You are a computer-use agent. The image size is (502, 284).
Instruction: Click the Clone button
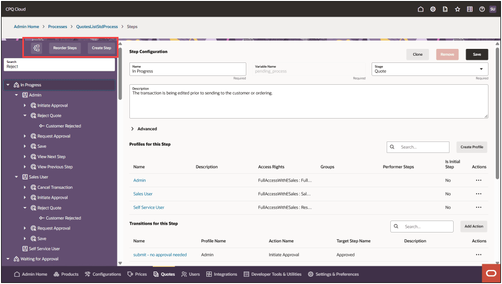[x=417, y=55]
